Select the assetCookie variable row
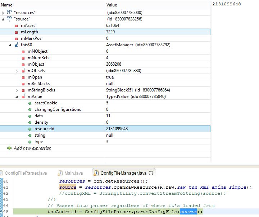The height and width of the screenshot is (217, 259). click(x=105, y=103)
